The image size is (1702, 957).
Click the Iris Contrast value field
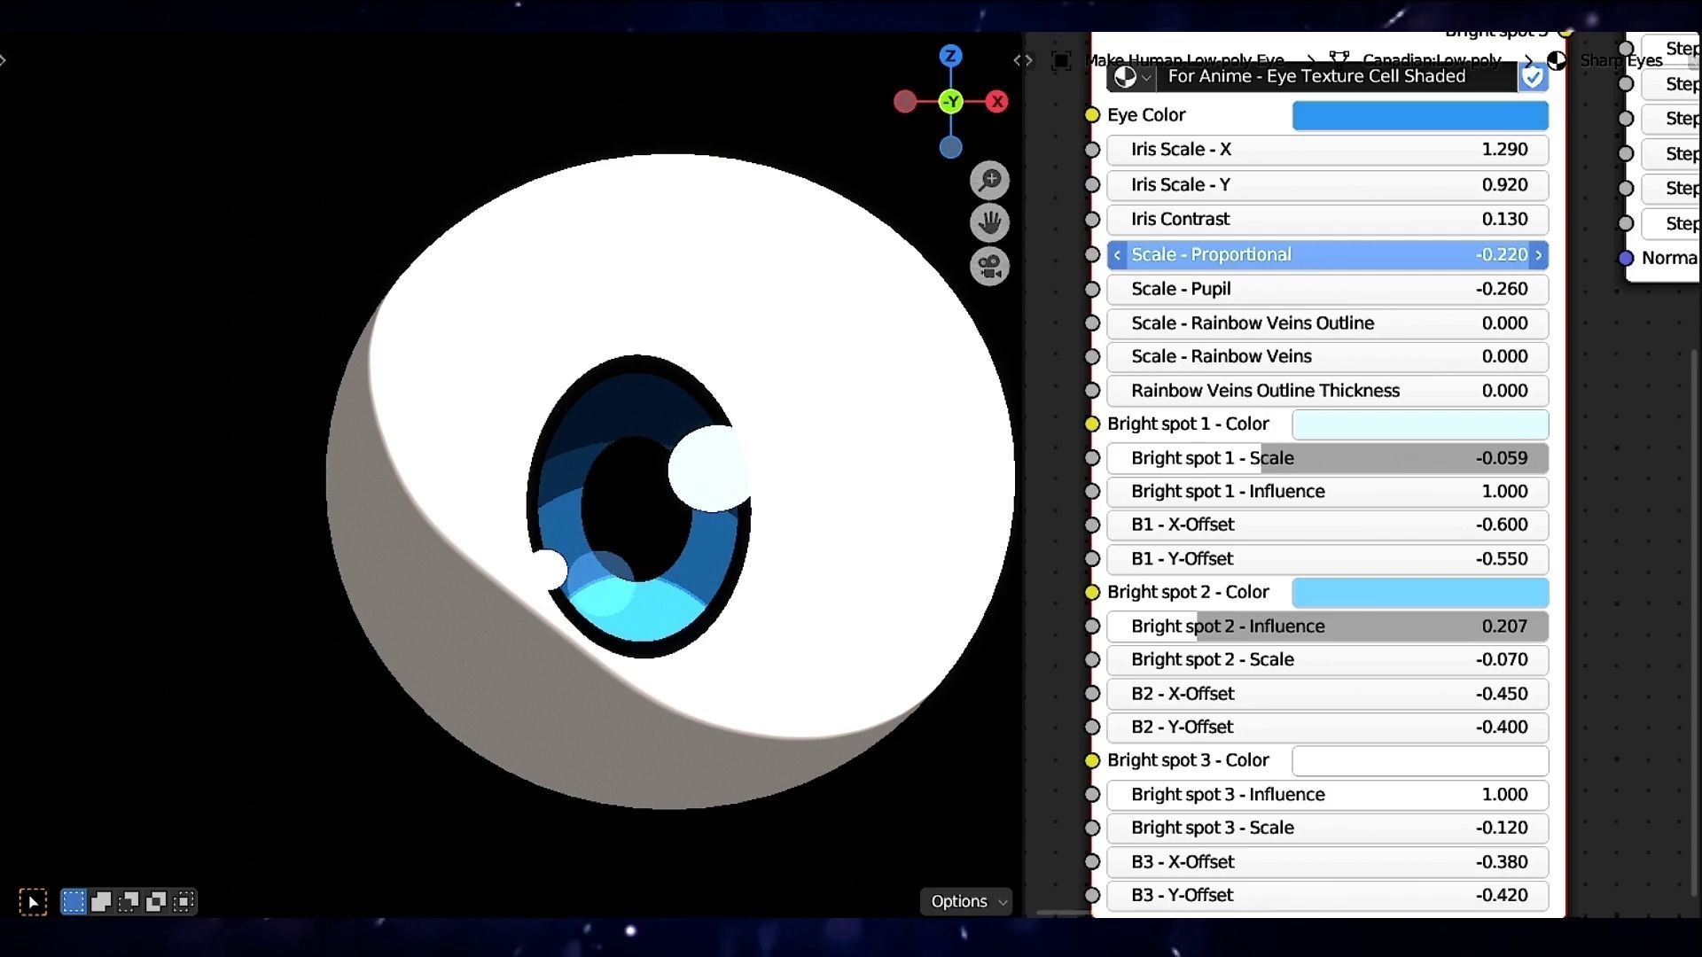click(x=1328, y=219)
